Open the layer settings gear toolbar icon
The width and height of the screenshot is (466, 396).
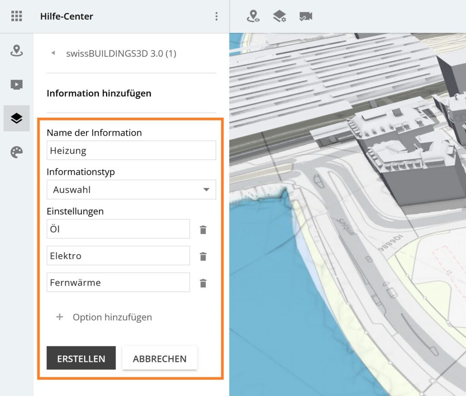[279, 16]
